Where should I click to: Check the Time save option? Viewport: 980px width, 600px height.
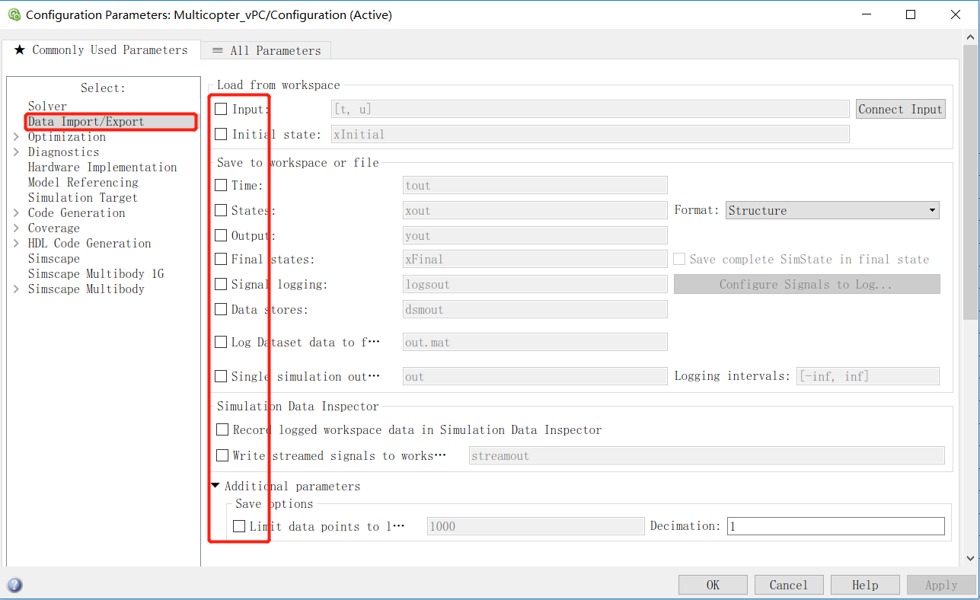[221, 185]
